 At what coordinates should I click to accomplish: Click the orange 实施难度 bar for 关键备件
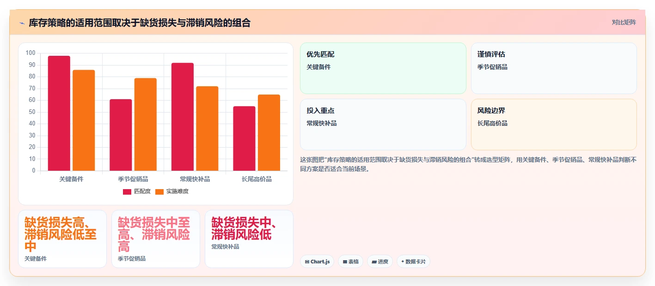click(84, 120)
